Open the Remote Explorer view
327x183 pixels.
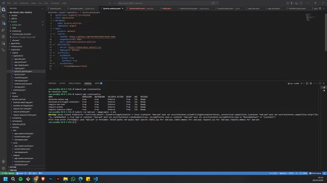[3, 44]
